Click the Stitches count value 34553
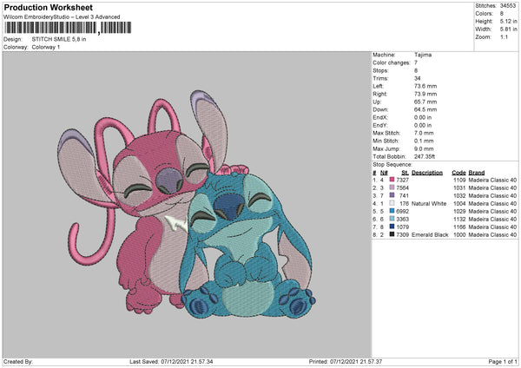521x368 pixels. pos(509,6)
